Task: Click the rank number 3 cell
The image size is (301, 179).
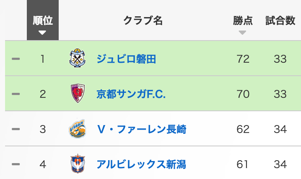Action: (x=42, y=129)
